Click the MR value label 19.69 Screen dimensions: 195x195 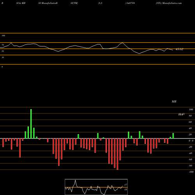(x=181, y=114)
